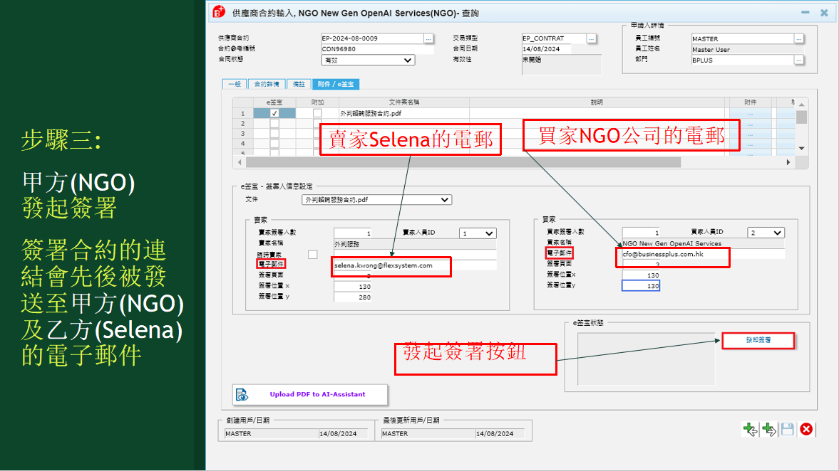The height and width of the screenshot is (471, 839).
Task: Click the 發起簽署 button
Action: pos(758,341)
